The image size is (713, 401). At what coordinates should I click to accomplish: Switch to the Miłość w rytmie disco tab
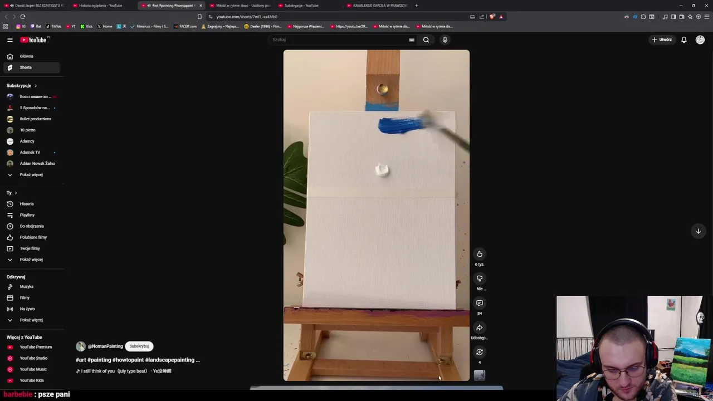(240, 6)
